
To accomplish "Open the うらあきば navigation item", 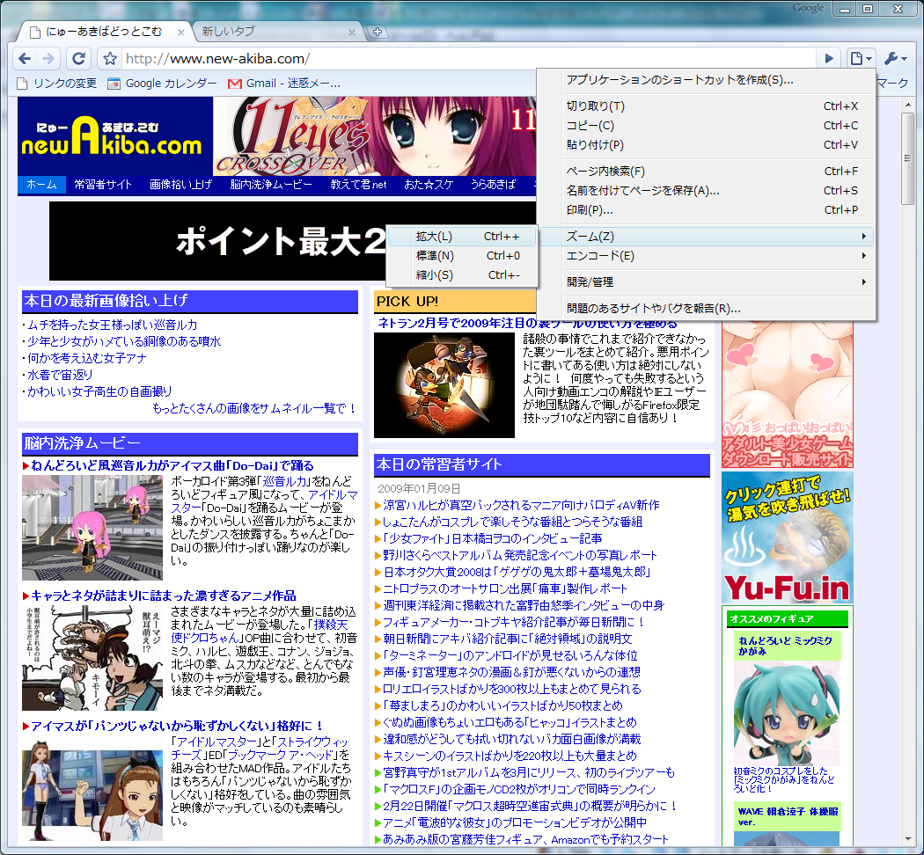I will pyautogui.click(x=493, y=185).
